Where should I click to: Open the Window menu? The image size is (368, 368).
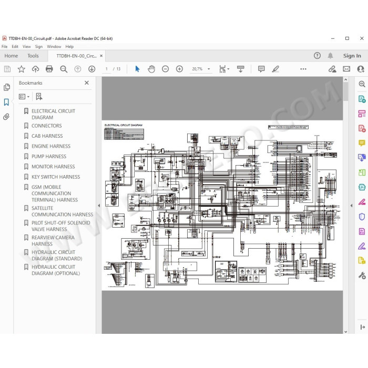[x=54, y=46]
